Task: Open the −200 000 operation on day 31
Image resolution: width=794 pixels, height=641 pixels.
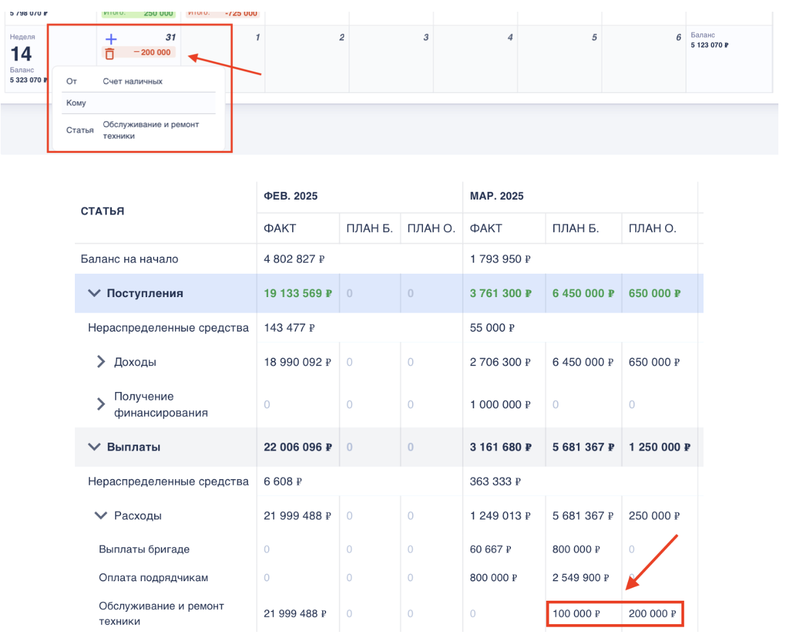Action: pyautogui.click(x=152, y=53)
